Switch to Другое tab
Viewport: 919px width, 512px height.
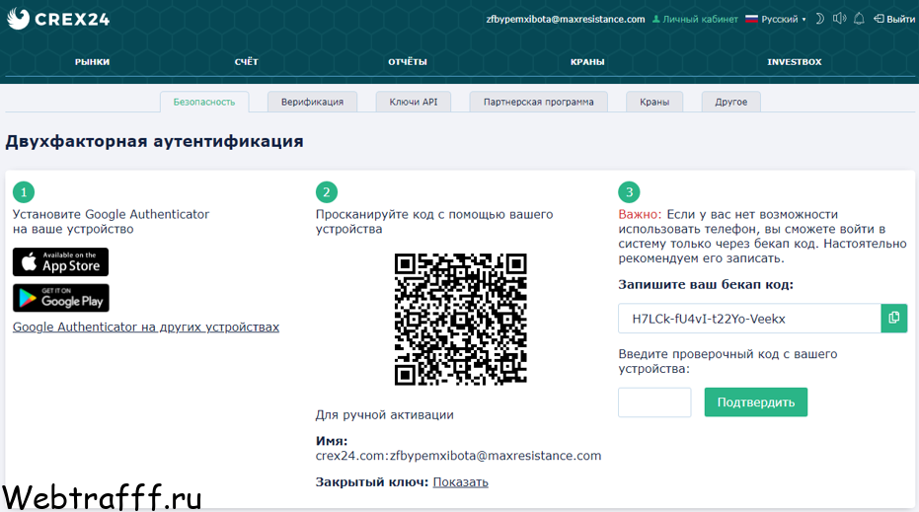pos(730,102)
